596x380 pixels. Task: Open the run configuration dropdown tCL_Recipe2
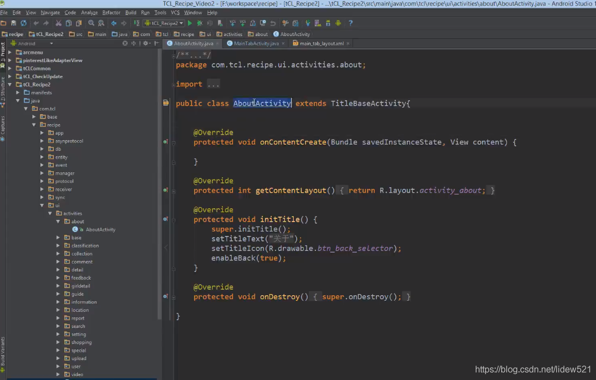(164, 23)
